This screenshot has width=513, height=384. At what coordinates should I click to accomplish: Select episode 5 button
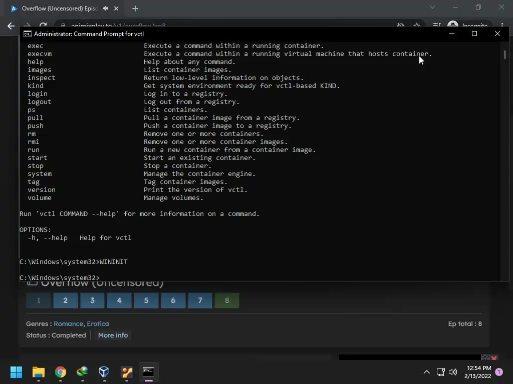point(146,300)
